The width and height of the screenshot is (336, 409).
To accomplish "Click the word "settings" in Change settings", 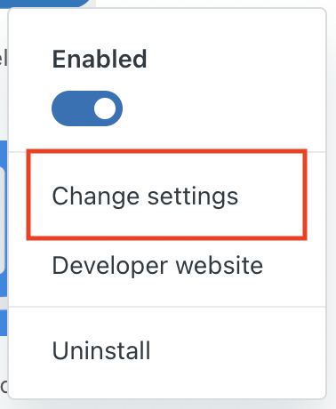I will [x=193, y=196].
